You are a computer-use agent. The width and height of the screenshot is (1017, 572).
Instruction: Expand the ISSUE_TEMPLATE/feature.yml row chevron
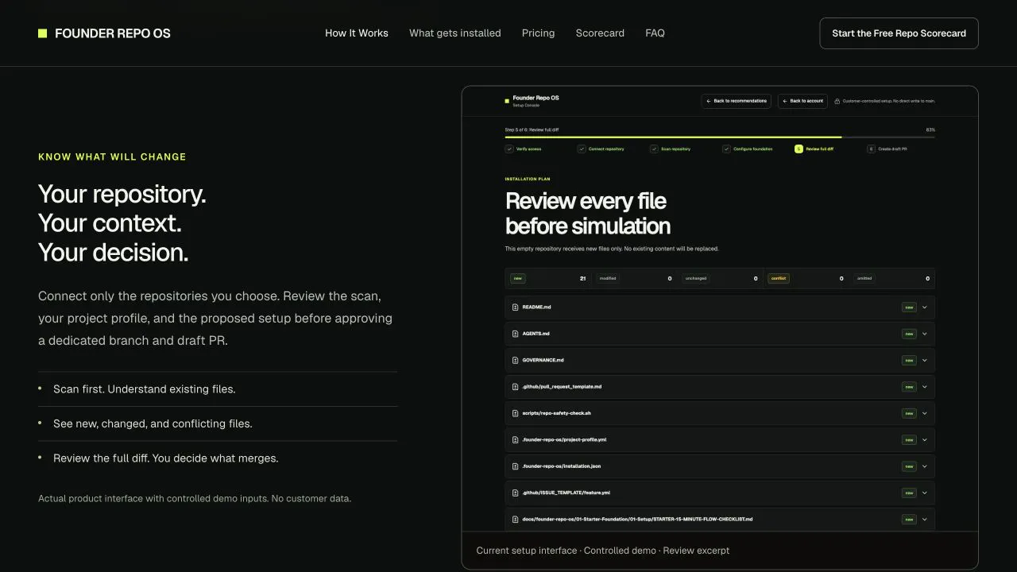coord(924,493)
